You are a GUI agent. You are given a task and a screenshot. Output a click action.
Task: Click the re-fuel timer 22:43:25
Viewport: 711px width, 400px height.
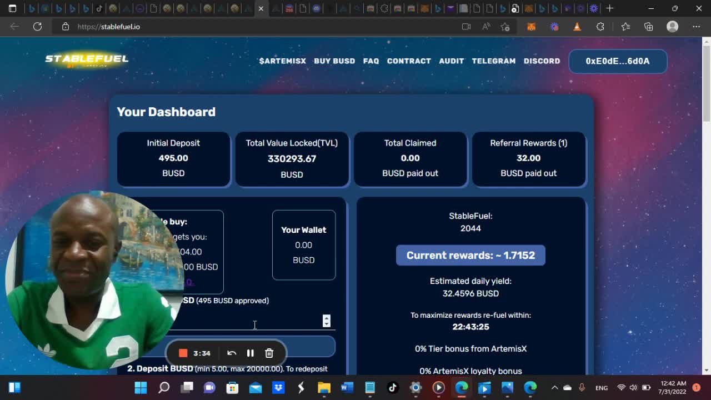click(x=470, y=327)
